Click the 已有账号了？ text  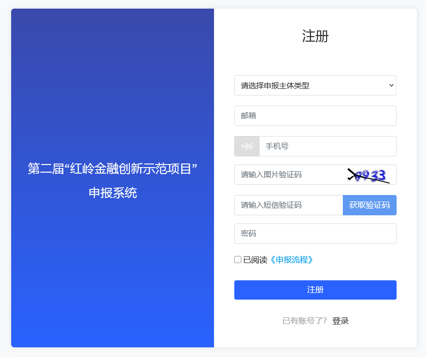coord(305,321)
